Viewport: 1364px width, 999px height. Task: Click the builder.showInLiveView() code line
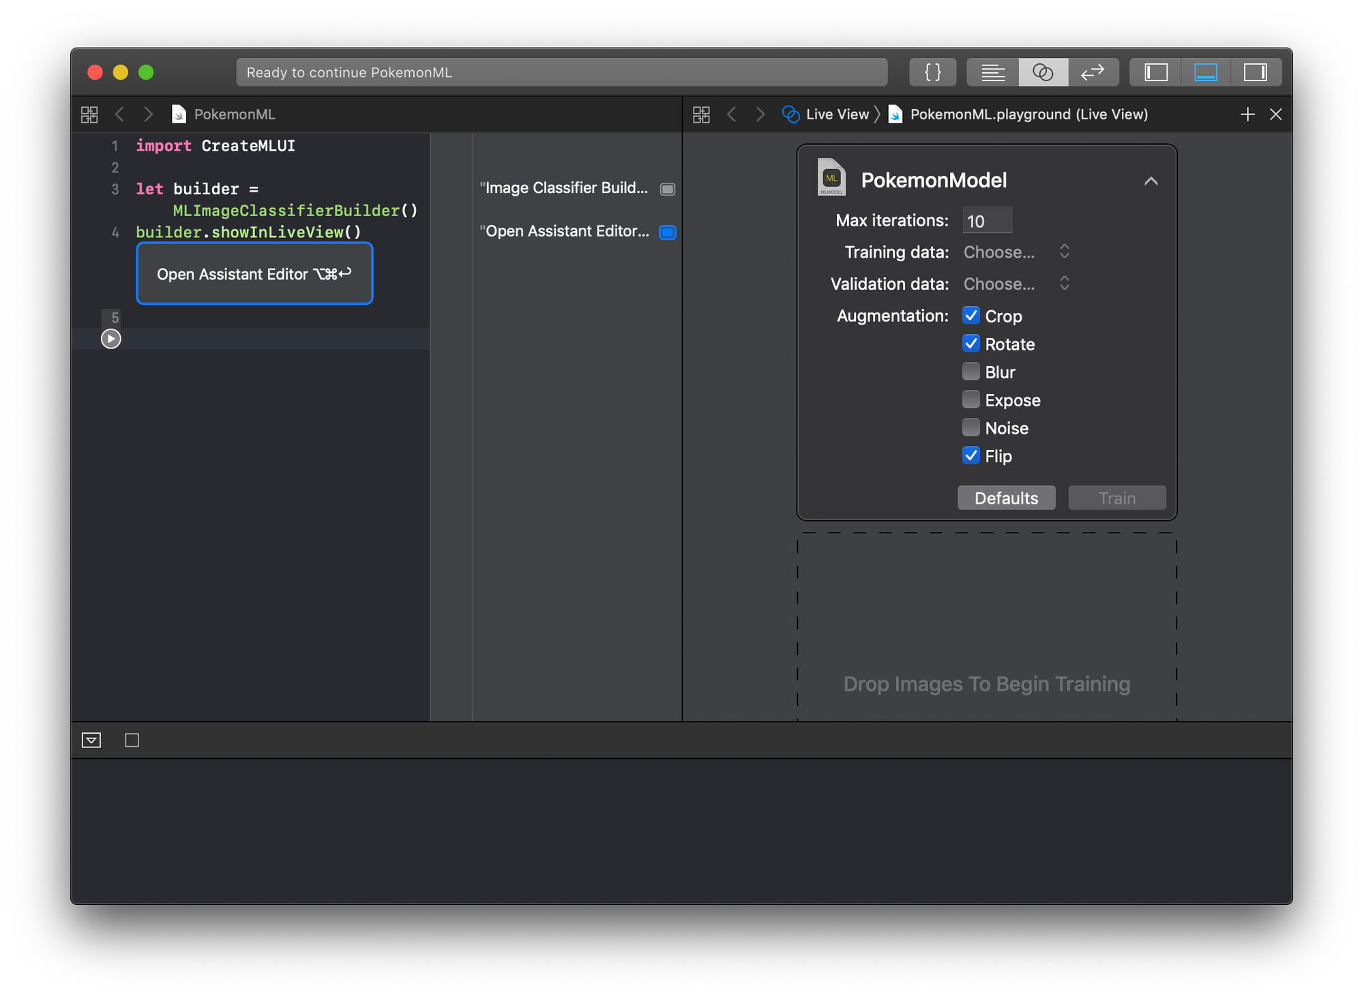pyautogui.click(x=248, y=233)
